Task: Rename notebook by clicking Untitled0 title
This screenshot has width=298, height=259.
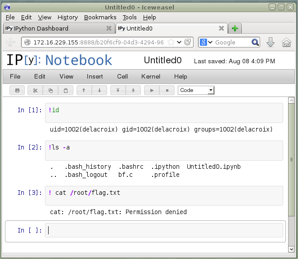Action: tap(163, 60)
